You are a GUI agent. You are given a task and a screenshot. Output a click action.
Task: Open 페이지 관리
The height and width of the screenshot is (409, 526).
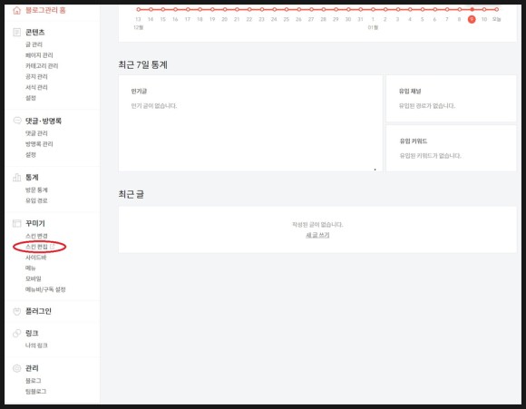coord(39,55)
